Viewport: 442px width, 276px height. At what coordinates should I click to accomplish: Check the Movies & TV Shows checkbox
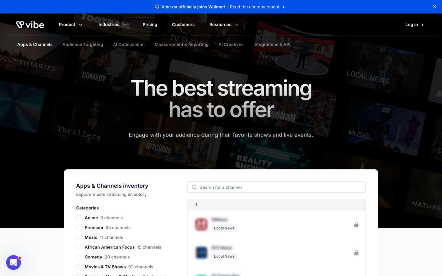coord(78,267)
